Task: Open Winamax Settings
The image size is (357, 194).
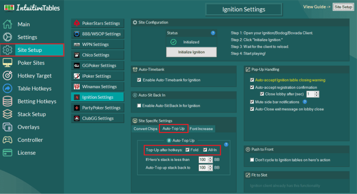Action: pos(98,86)
